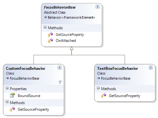
Task: Click the filter icon in CustomFocusBehavior
Action: (x=60, y=82)
